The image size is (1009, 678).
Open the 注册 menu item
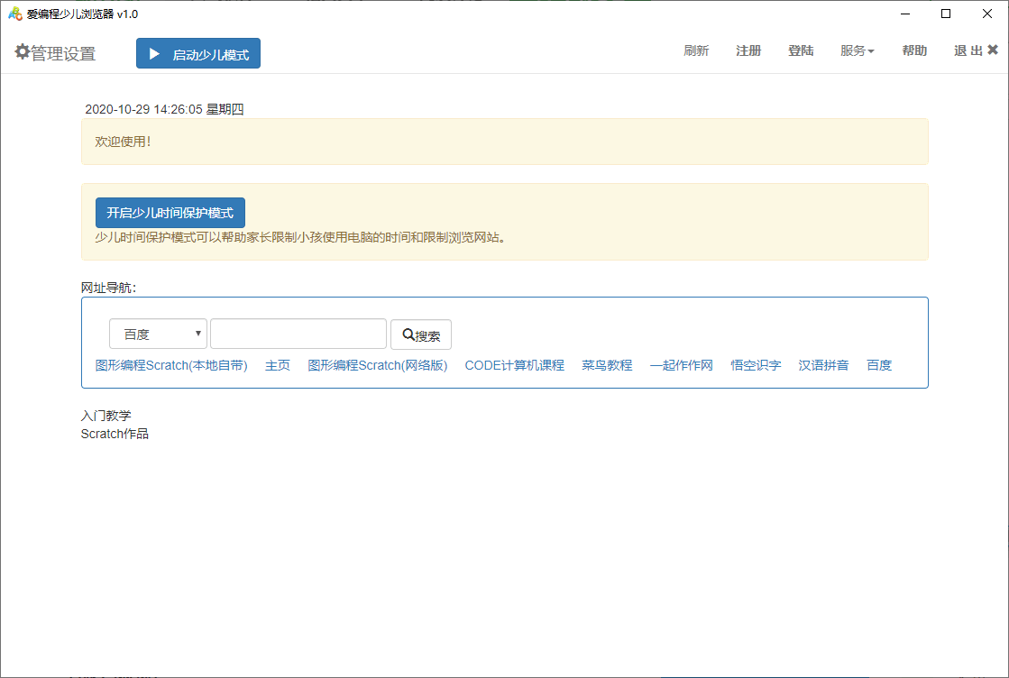pyautogui.click(x=748, y=50)
